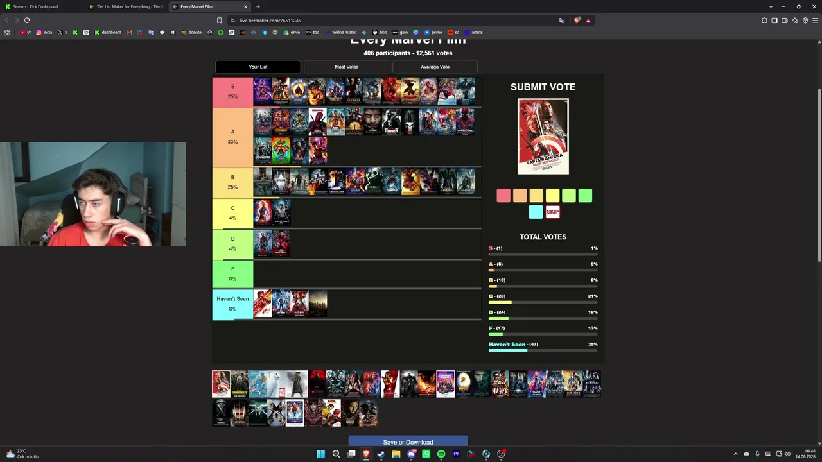Show hidden system tray icons
822x462 pixels.
coord(736,454)
